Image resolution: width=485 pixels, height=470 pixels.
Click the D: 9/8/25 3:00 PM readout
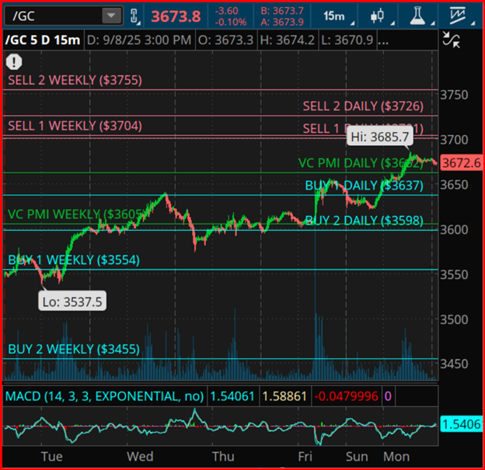pyautogui.click(x=139, y=40)
